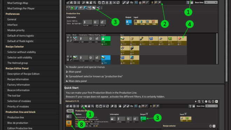Select the Preferences section heading
The height and width of the screenshot is (130, 231).
tap(13, 14)
